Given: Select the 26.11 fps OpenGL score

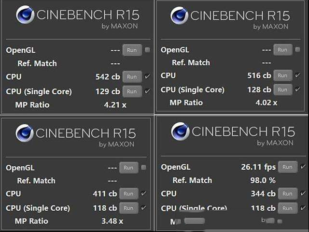Looking at the screenshot, I should (258, 167).
